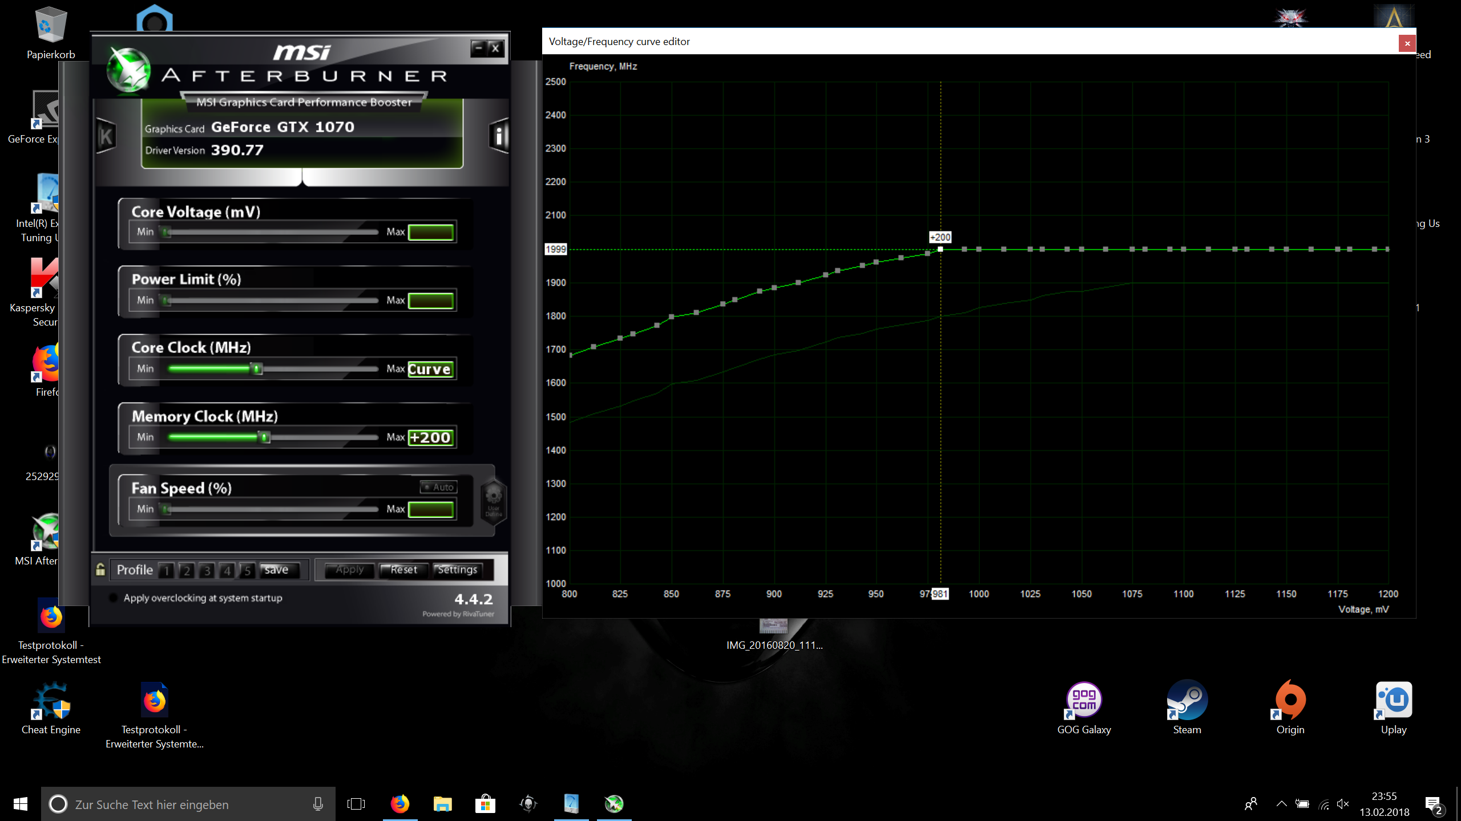Enable Auto fan speed
This screenshot has width=1461, height=821.
click(438, 487)
